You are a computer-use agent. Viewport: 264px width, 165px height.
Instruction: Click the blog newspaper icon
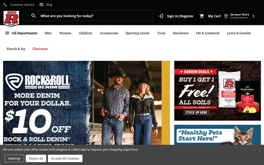coord(42,5)
